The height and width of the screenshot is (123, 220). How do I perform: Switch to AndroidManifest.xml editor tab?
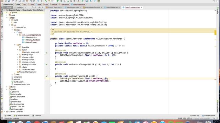92,8
